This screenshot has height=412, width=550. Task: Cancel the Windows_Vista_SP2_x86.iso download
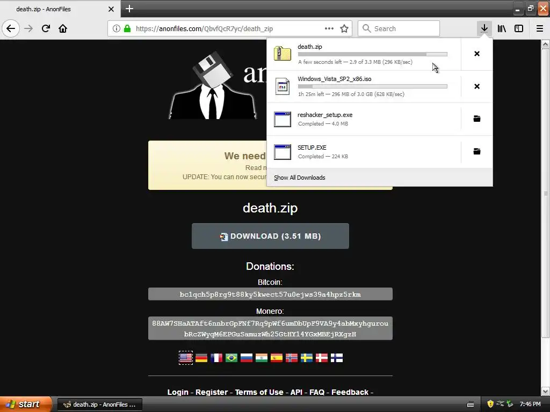tap(477, 86)
